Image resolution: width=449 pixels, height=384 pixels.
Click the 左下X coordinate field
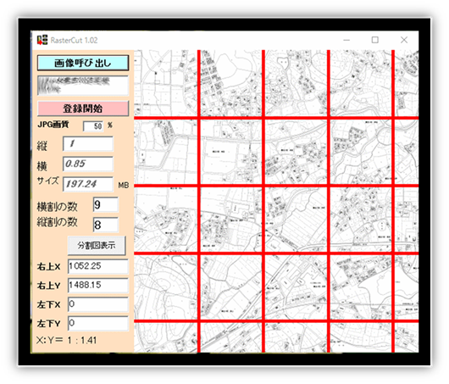[x=98, y=304]
